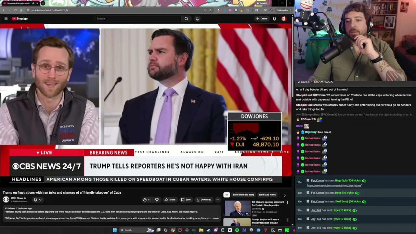The image size is (416, 234).
Task: Open a new browser tab
Action: tap(43, 3)
